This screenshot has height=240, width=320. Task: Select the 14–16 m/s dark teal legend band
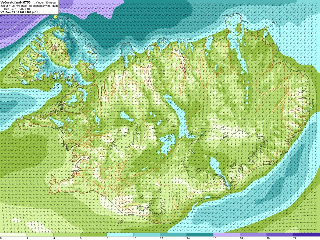[200, 235]
